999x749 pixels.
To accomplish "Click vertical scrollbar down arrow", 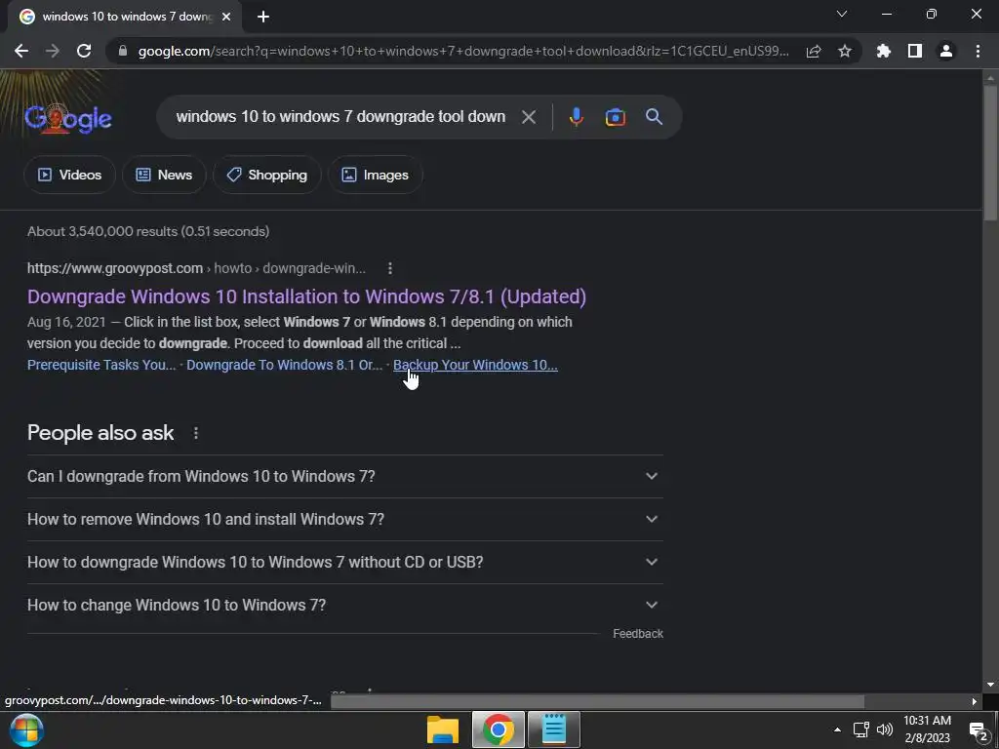I will point(990,685).
